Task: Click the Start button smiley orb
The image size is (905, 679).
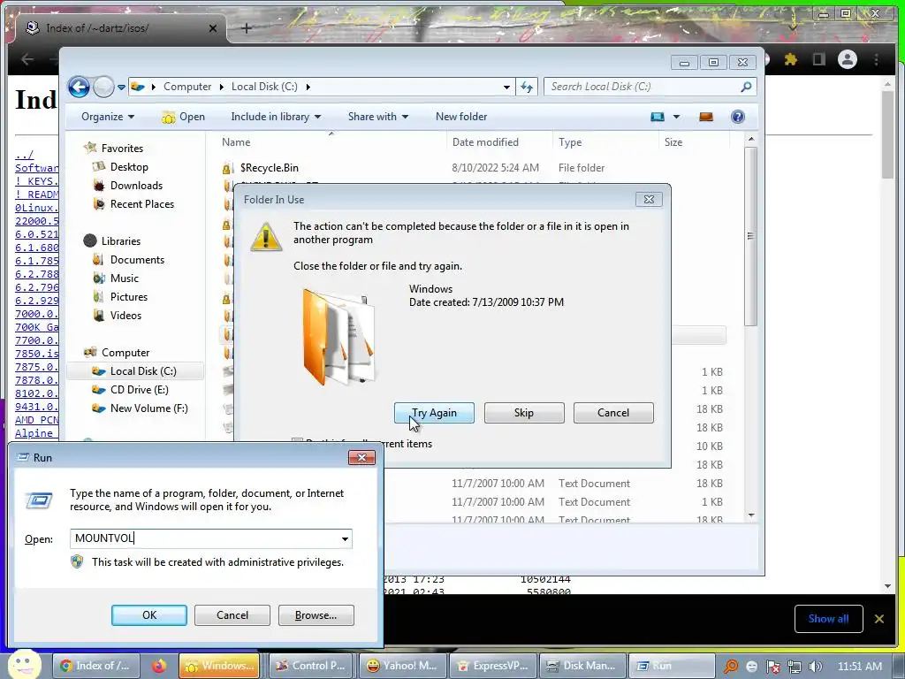Action: (24, 665)
